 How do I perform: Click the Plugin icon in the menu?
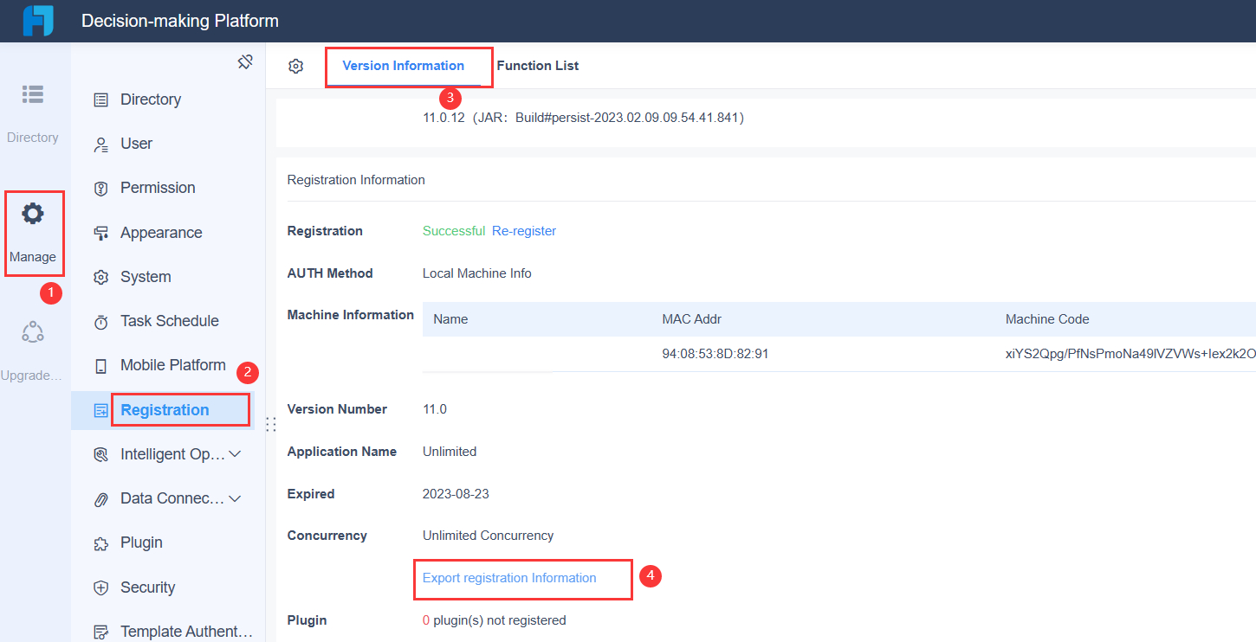click(102, 542)
